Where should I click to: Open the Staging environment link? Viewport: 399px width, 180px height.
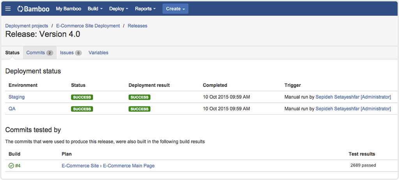[x=16, y=97]
